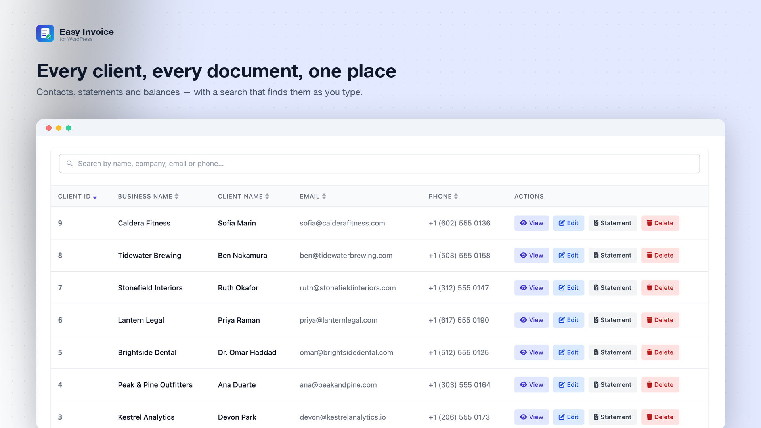Click the search magnifier icon
The image size is (761, 428).
click(70, 163)
